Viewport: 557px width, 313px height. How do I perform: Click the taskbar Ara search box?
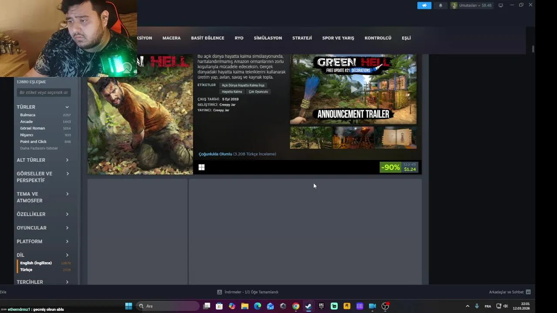coord(167,306)
